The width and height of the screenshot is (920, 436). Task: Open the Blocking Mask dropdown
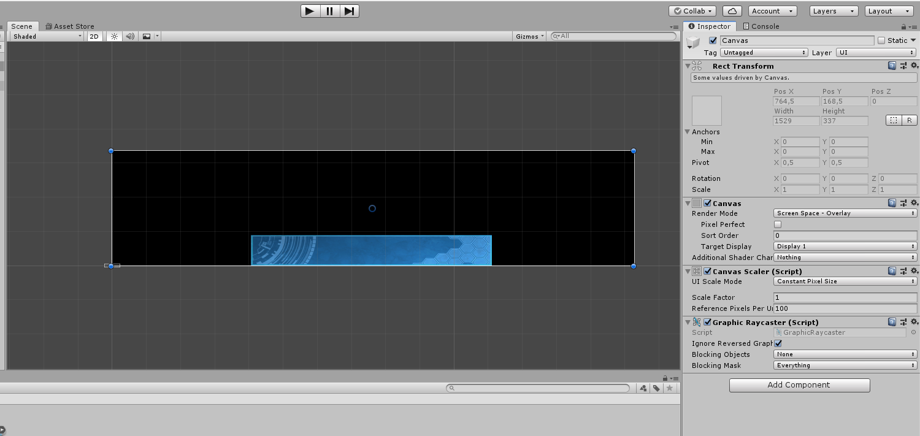pos(845,365)
